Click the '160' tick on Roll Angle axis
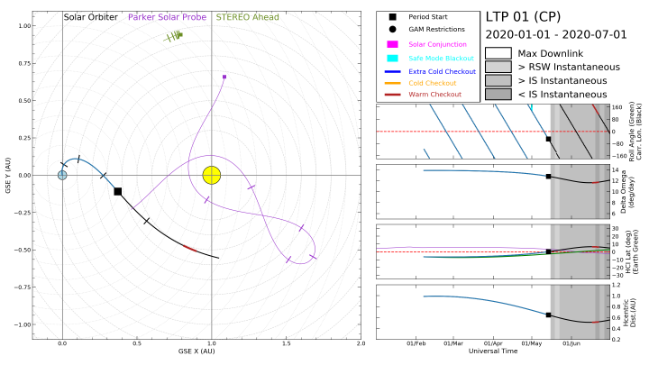 coord(617,107)
